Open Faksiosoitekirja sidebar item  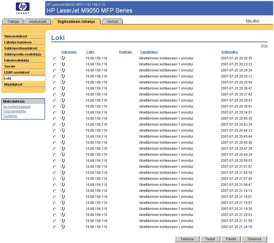pyautogui.click(x=24, y=60)
